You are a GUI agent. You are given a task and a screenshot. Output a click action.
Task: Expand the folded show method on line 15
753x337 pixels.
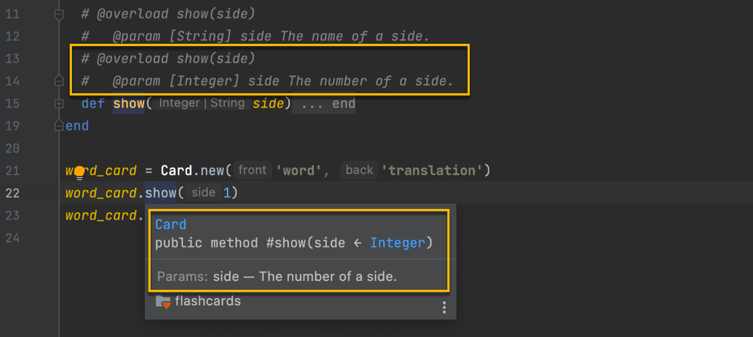pos(59,104)
